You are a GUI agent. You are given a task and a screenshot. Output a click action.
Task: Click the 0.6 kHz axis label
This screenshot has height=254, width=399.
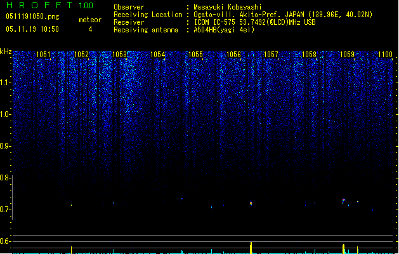click(5, 241)
